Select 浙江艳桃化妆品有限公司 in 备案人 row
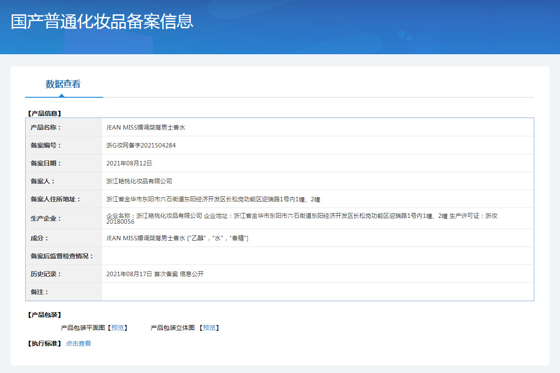Viewport: 560px width, 373px height. click(x=139, y=181)
